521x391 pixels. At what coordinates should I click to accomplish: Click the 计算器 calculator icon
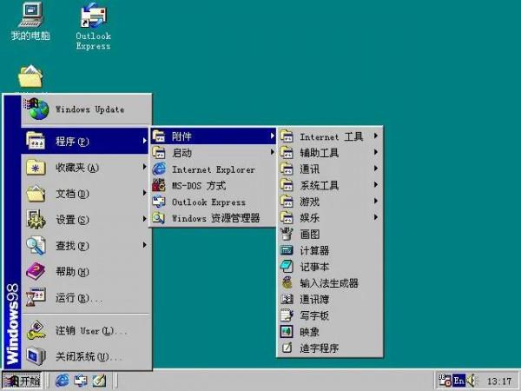[287, 250]
